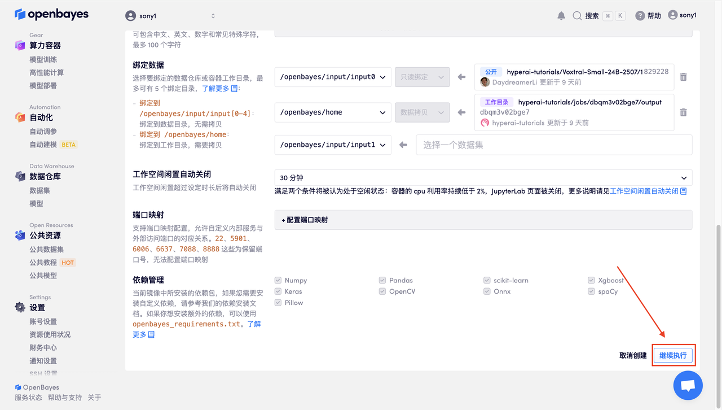Uncheck the Numpy dependency
The height and width of the screenshot is (410, 722).
(x=278, y=280)
